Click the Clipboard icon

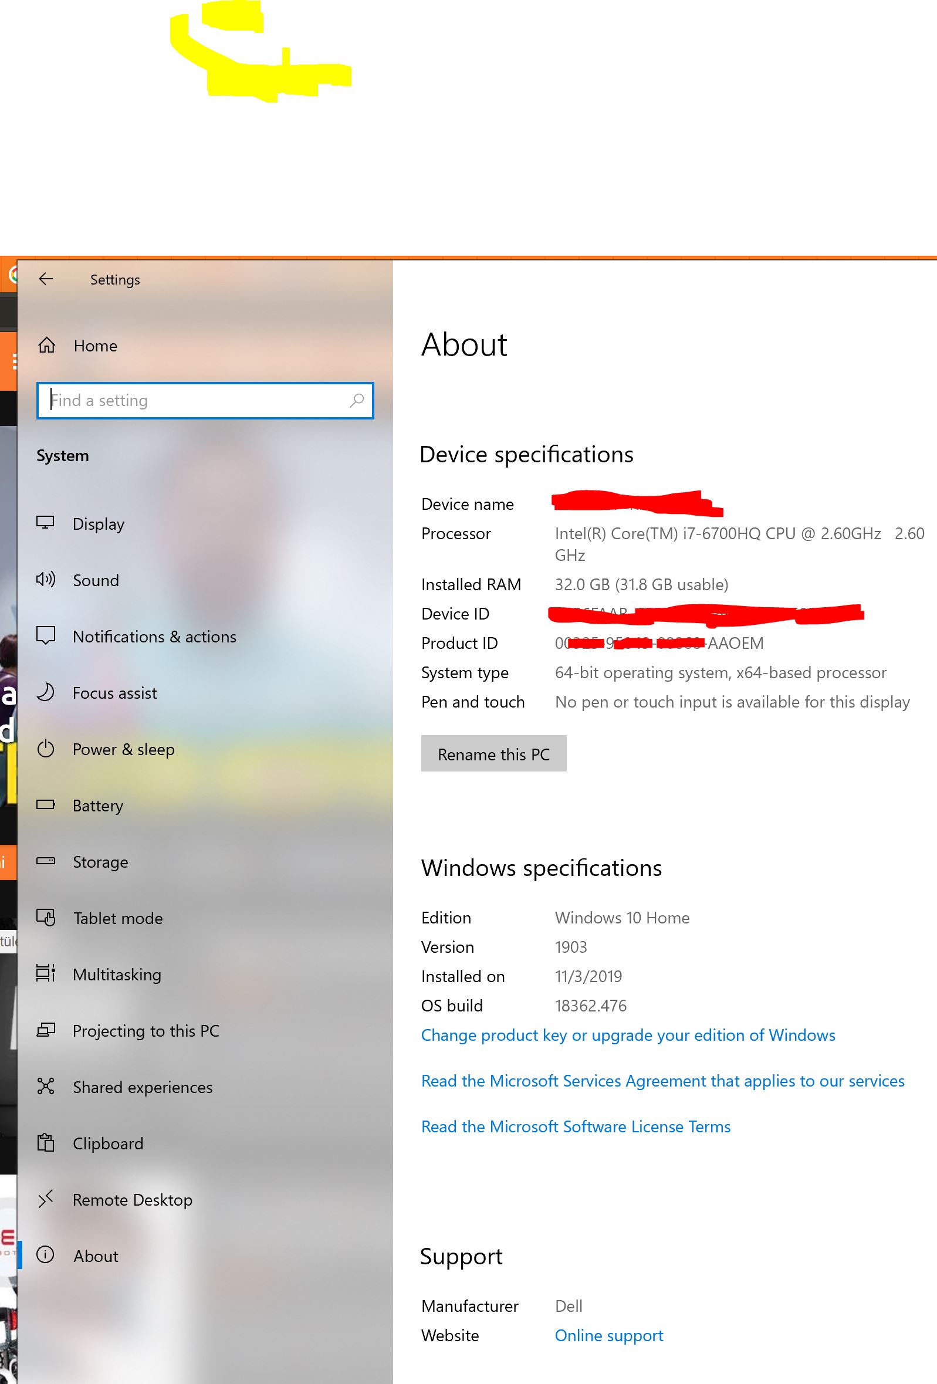point(45,1143)
